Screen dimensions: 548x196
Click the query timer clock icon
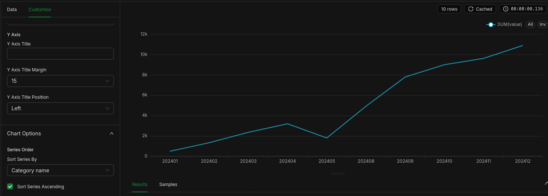tap(506, 9)
